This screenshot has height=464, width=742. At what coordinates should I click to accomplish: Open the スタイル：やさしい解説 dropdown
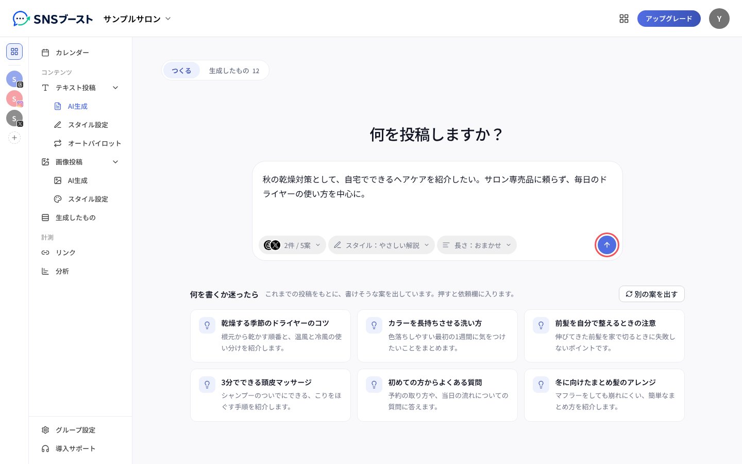click(x=381, y=245)
